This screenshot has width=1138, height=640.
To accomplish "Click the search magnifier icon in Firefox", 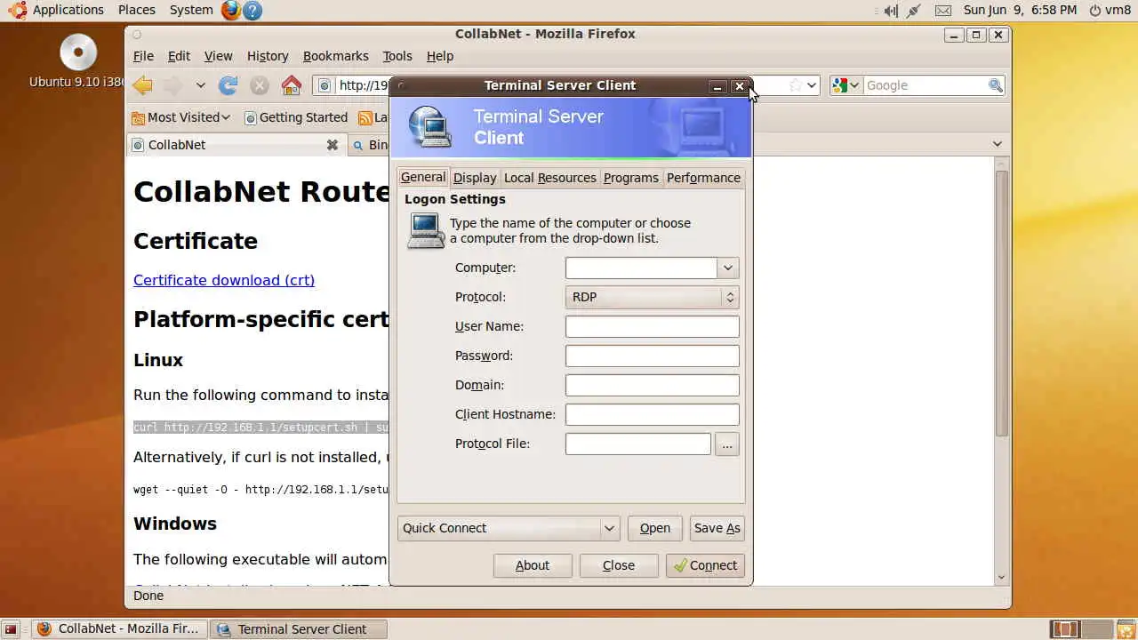I will point(996,85).
